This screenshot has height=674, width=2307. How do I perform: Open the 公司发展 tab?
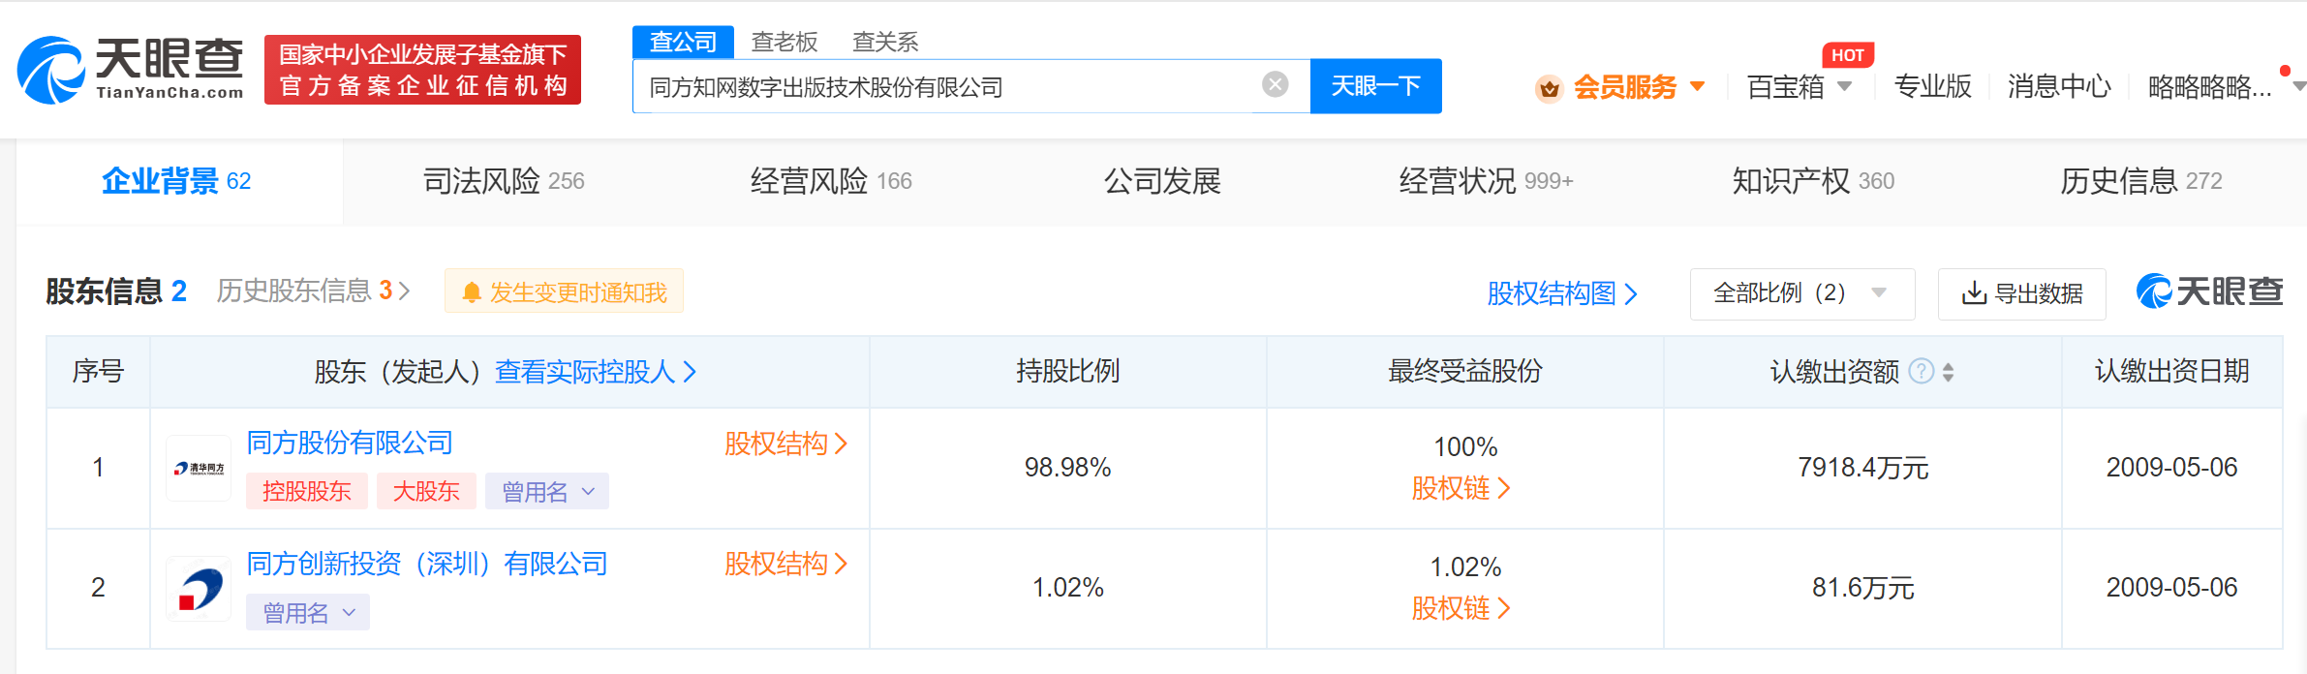pyautogui.click(x=1162, y=181)
